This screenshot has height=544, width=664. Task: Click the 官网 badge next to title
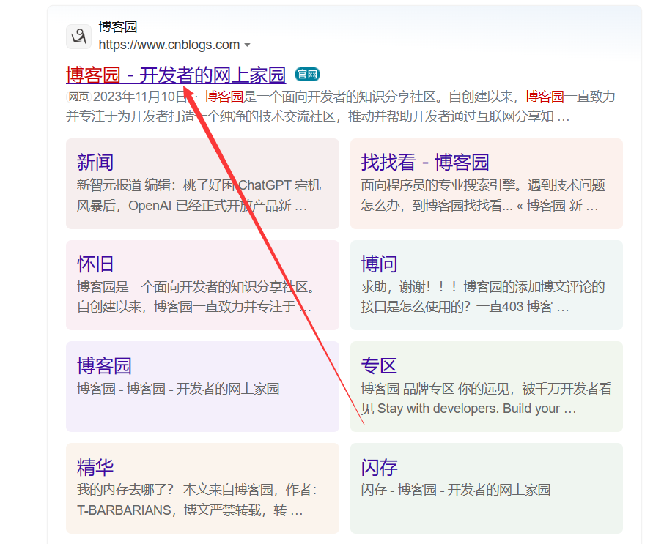click(x=307, y=75)
